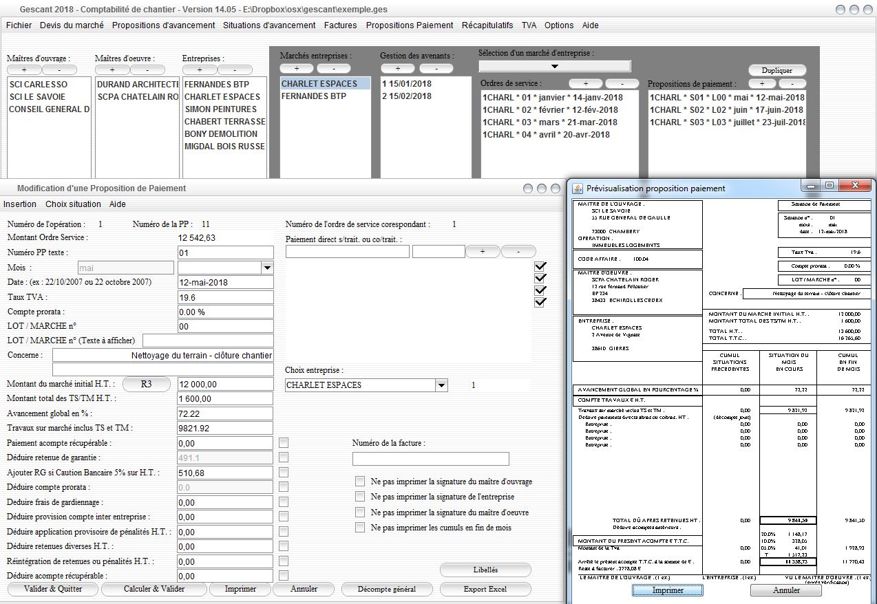Expand Sélection d'un marché d'entreprise dropdown
877x604 pixels.
click(x=554, y=66)
